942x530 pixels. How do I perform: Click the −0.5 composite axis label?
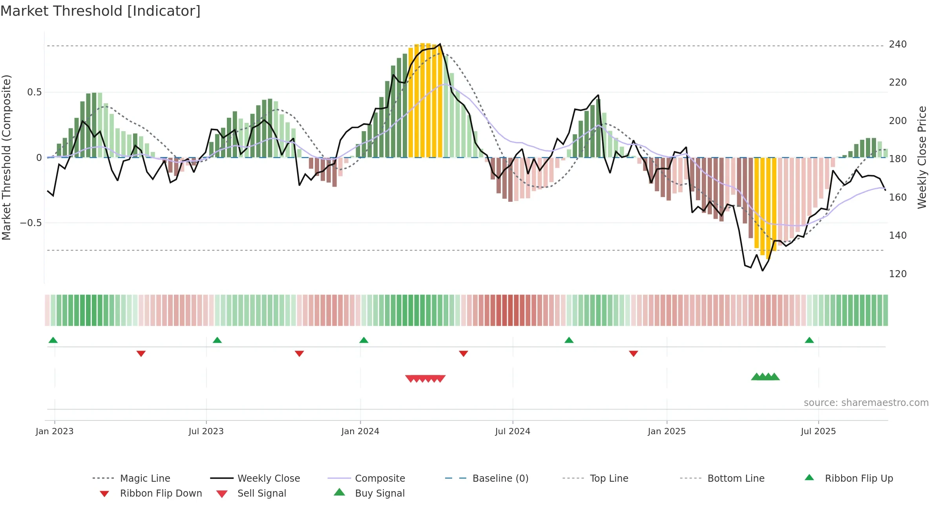tap(31, 223)
